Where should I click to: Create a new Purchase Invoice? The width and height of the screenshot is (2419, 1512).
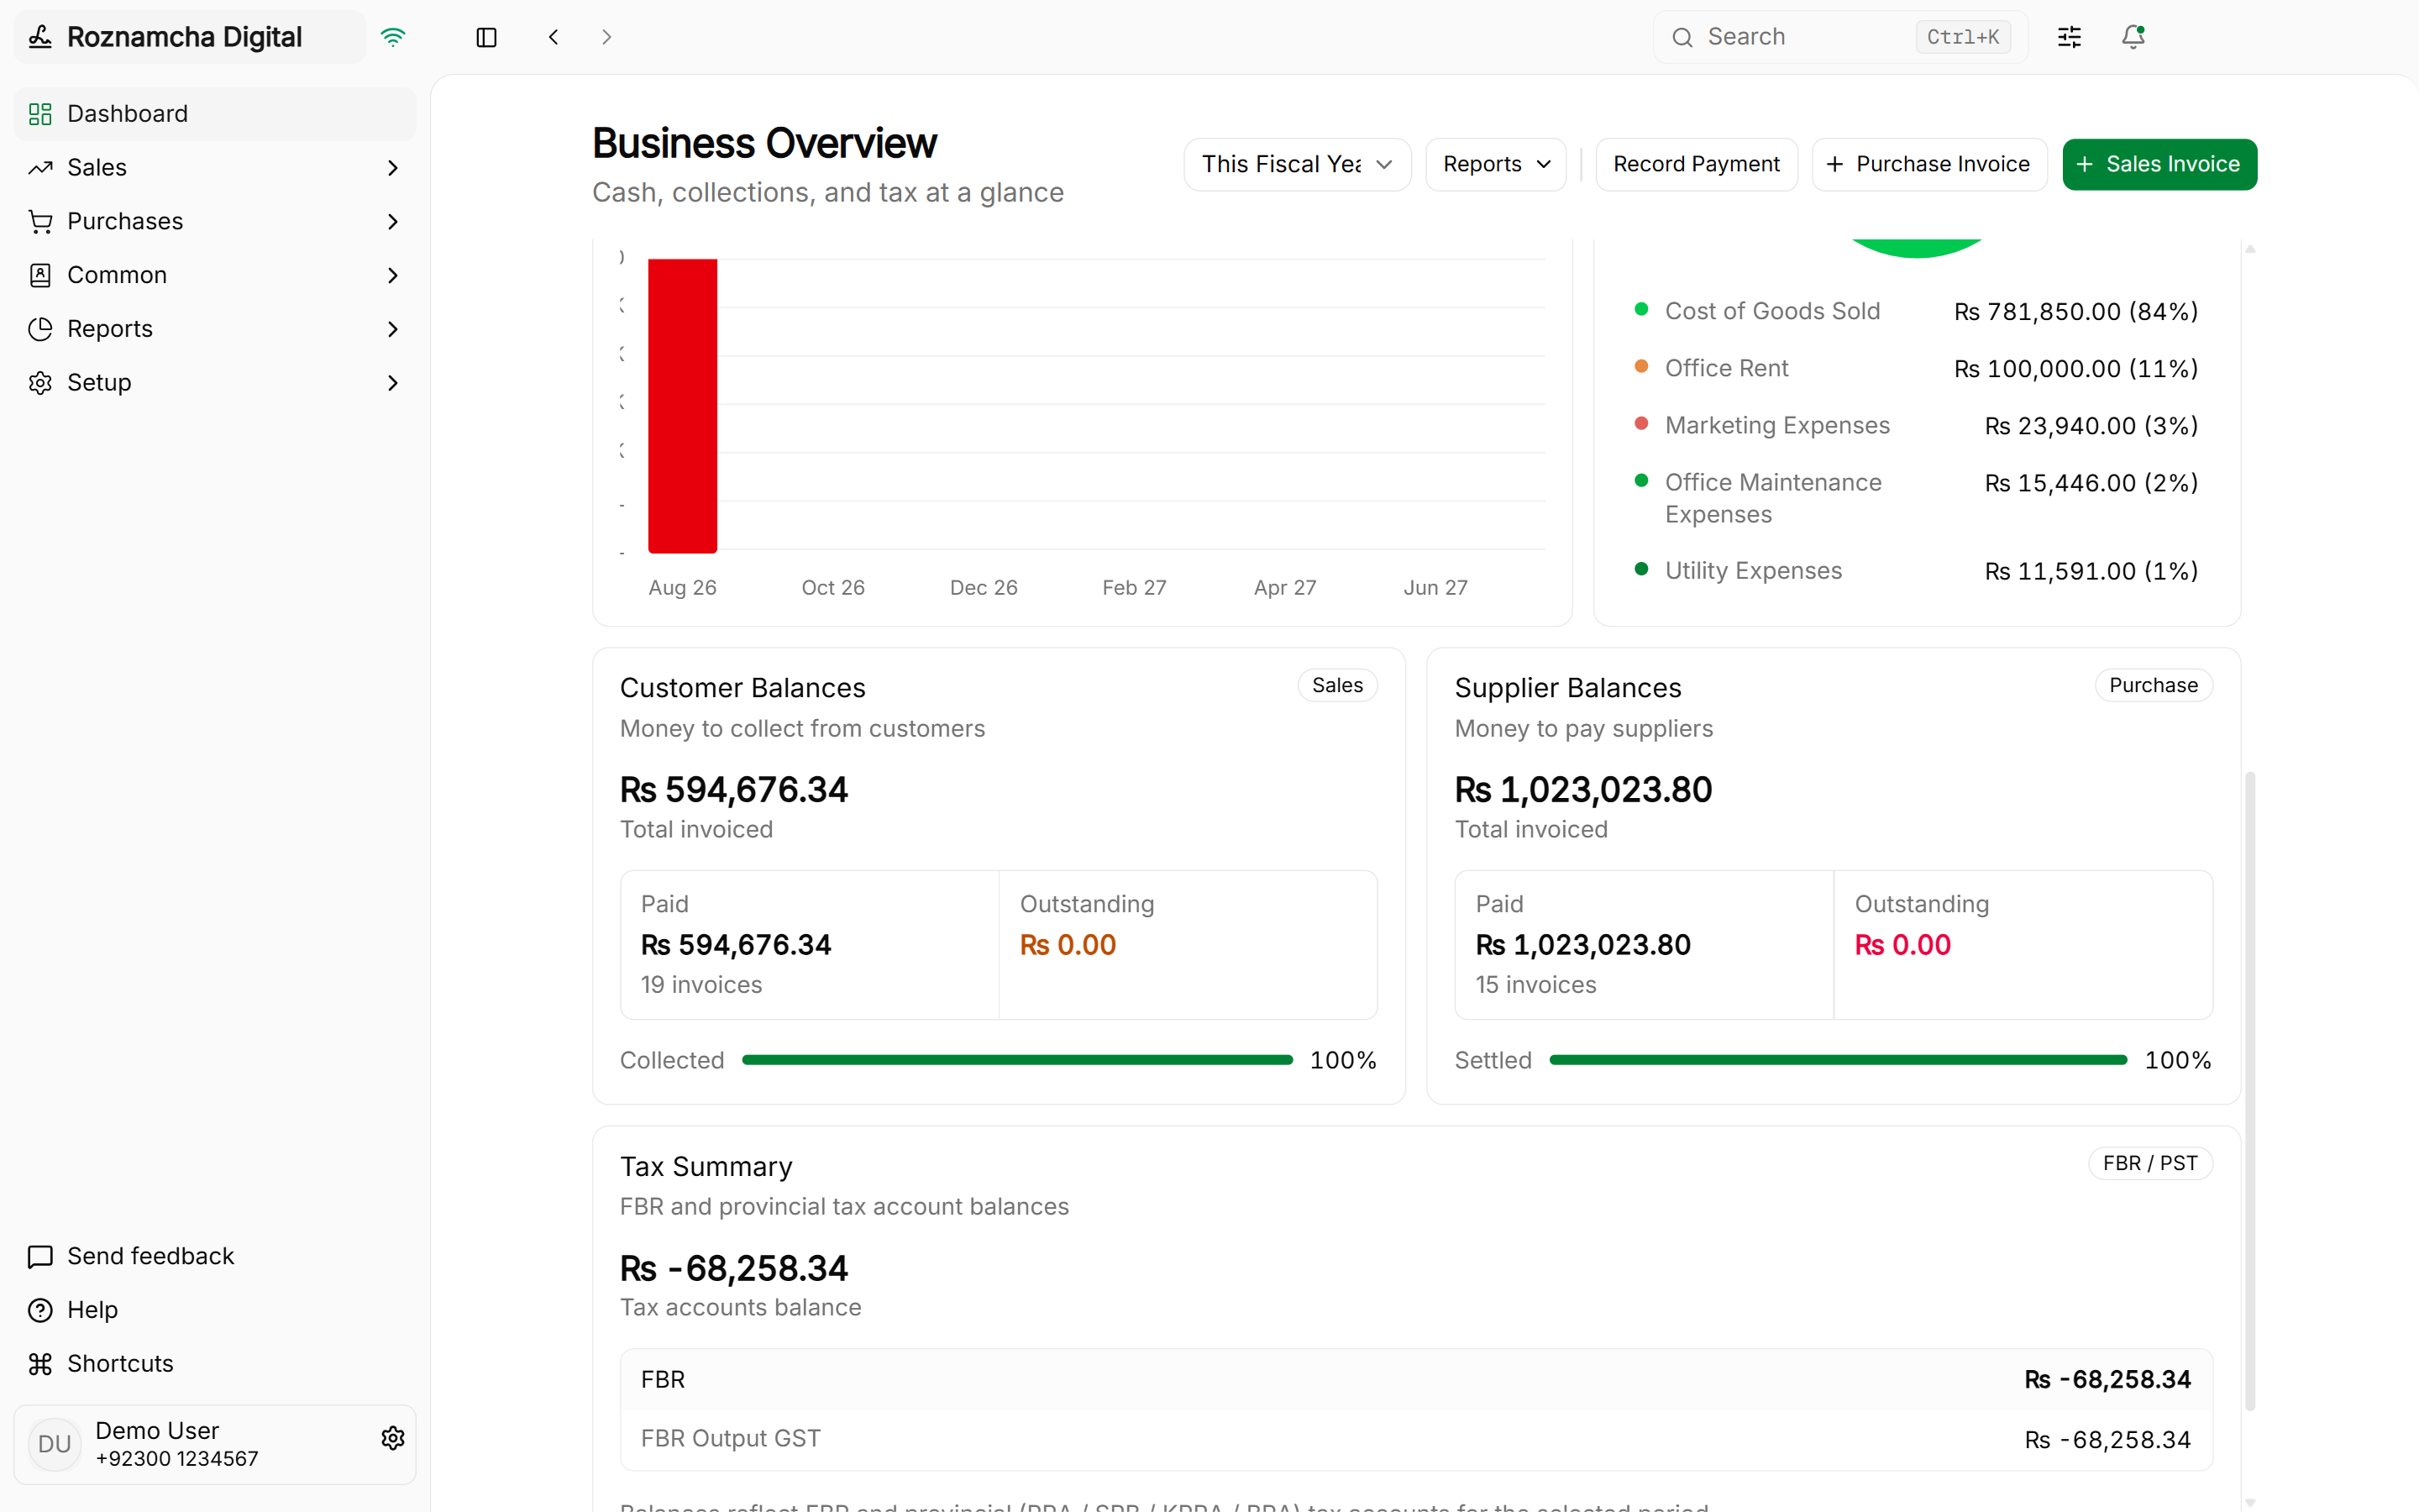click(1929, 164)
